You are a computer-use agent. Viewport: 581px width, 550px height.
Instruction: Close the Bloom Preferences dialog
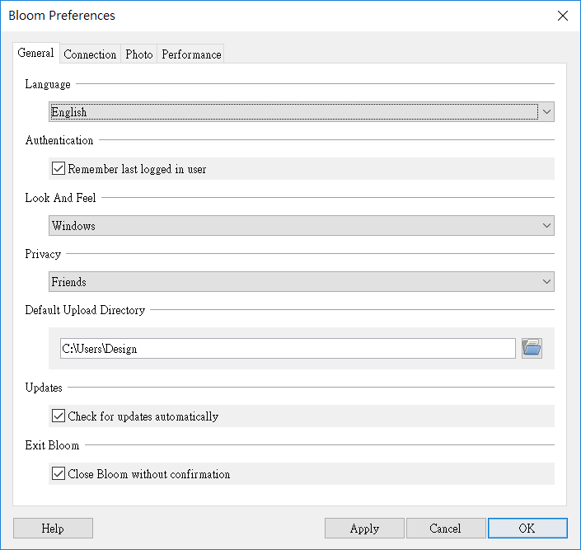pos(563,16)
